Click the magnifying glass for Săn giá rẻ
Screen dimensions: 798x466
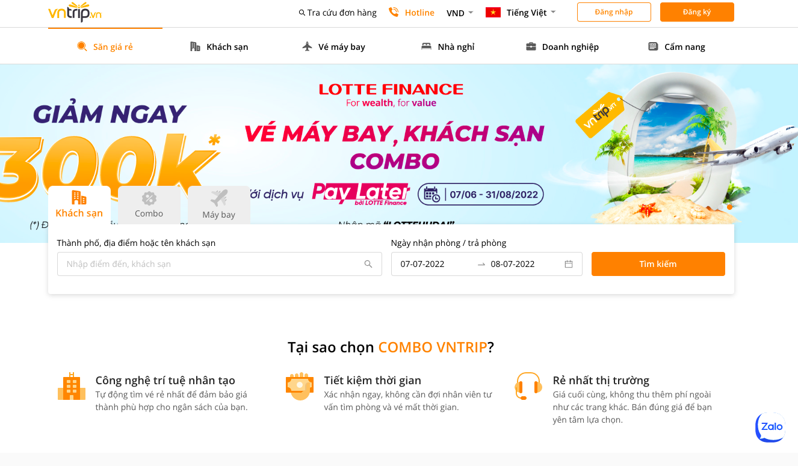[x=82, y=46]
